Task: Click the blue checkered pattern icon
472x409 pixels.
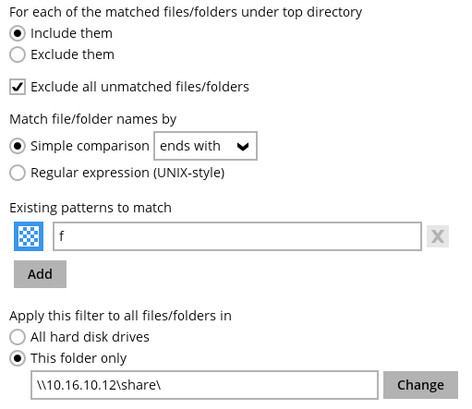Action: [x=29, y=236]
